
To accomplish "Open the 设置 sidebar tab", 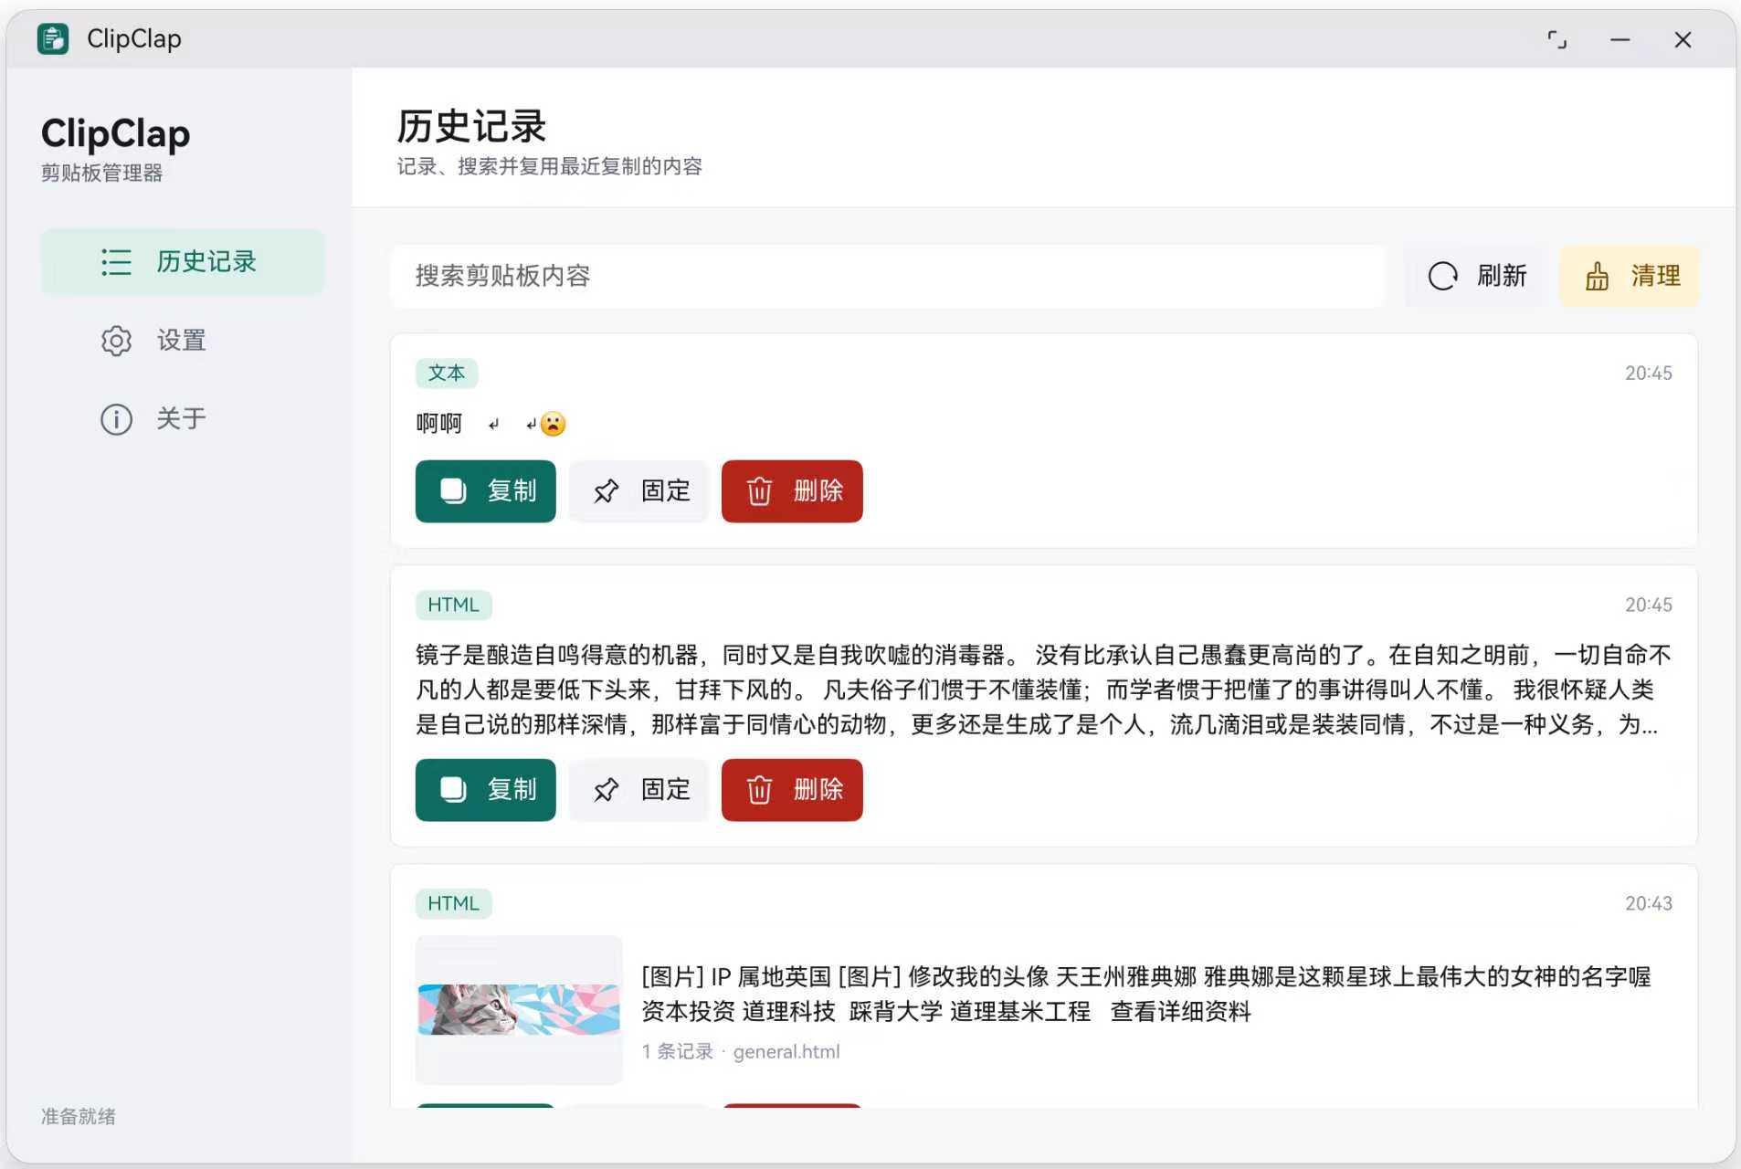I will [x=183, y=341].
